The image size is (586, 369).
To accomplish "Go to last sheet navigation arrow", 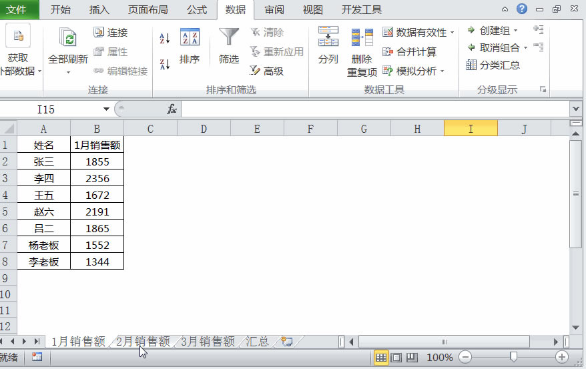I will pyautogui.click(x=37, y=342).
